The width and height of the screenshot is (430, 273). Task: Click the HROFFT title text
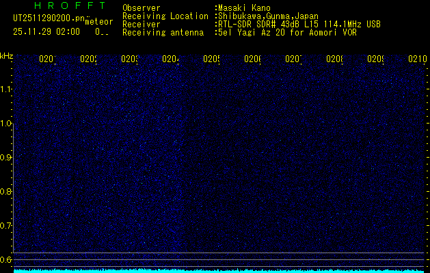(x=70, y=5)
